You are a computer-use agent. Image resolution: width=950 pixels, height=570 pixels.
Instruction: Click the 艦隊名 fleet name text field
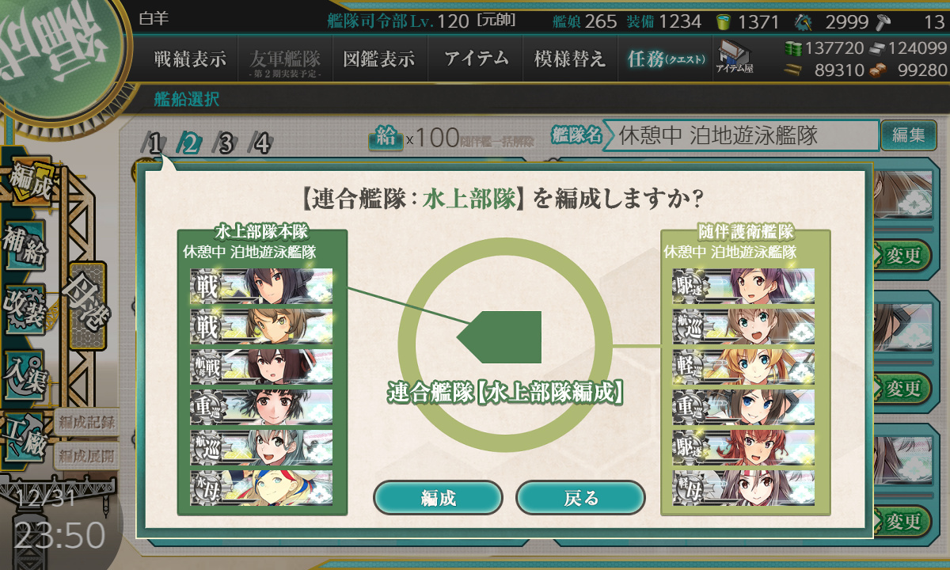(x=742, y=135)
